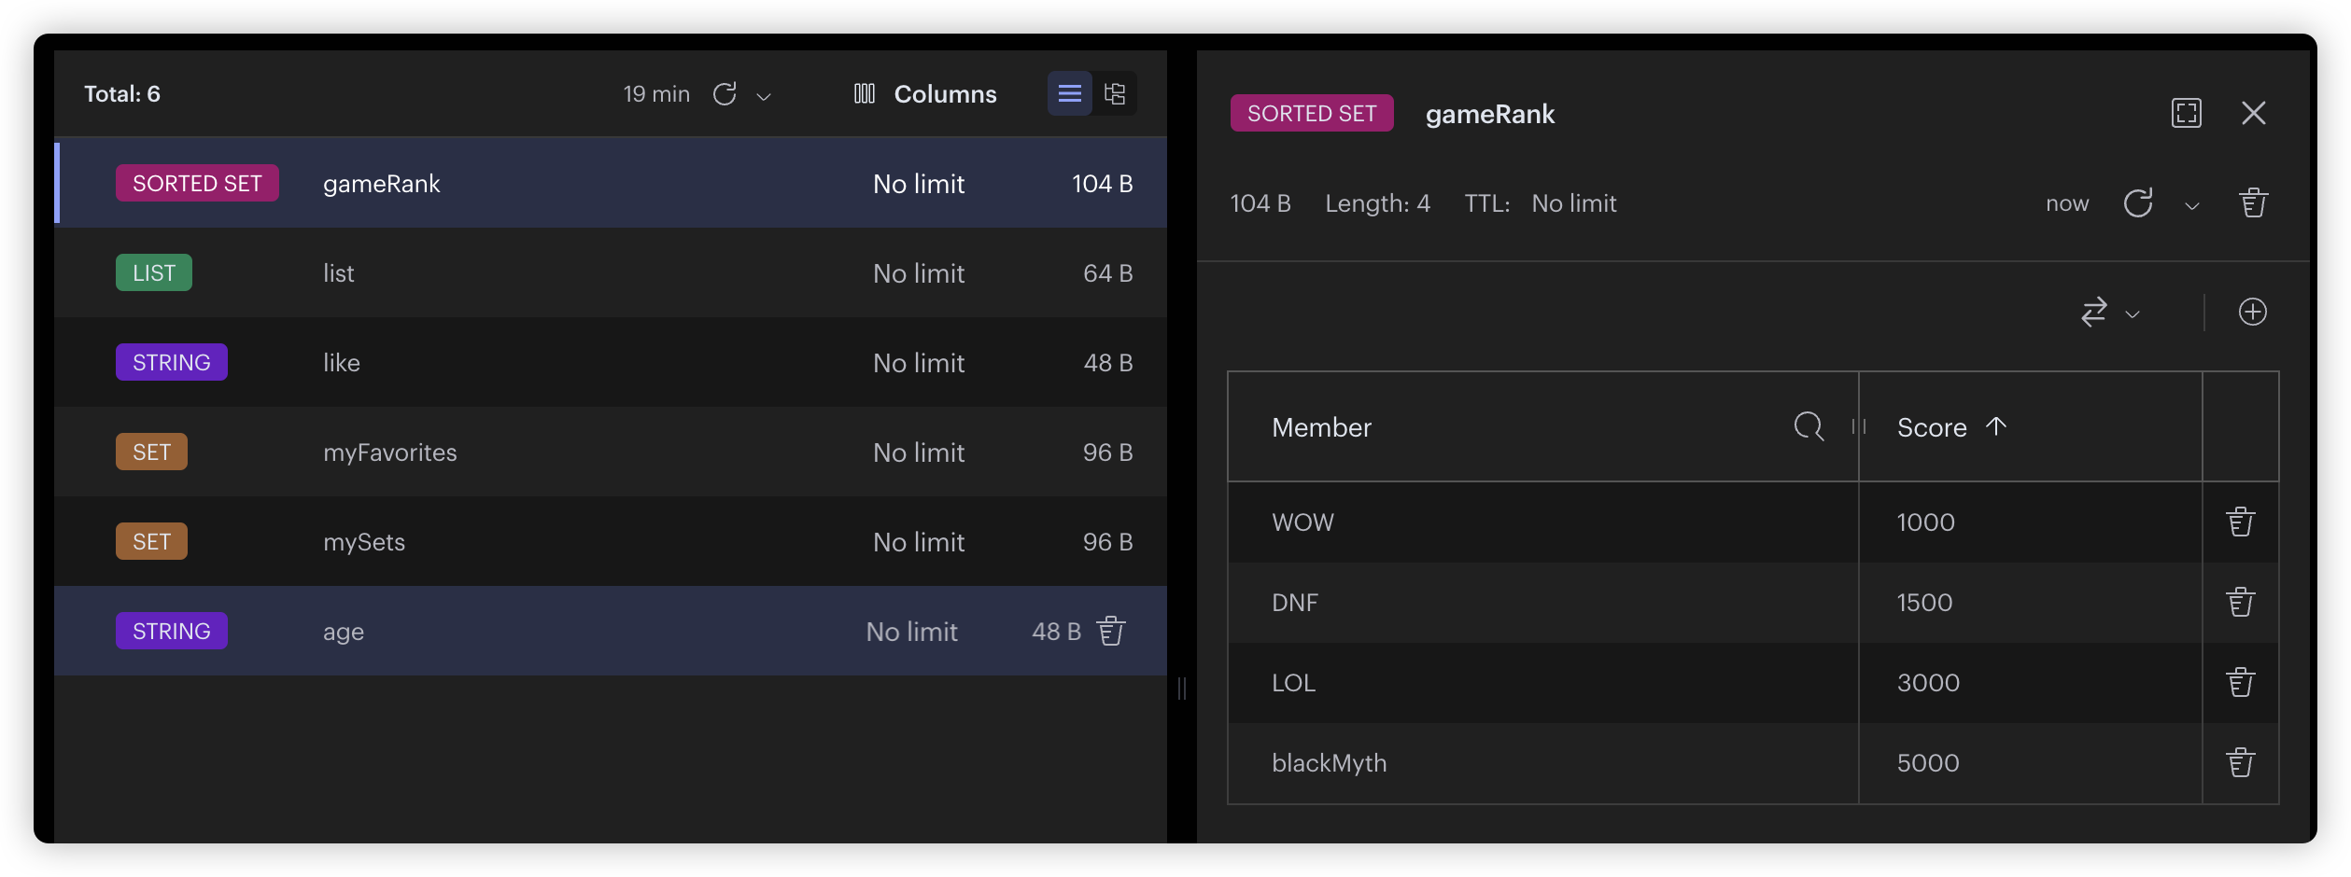Select the gameRank sorted set key
Image resolution: width=2351 pixels, height=877 pixels.
point(381,184)
